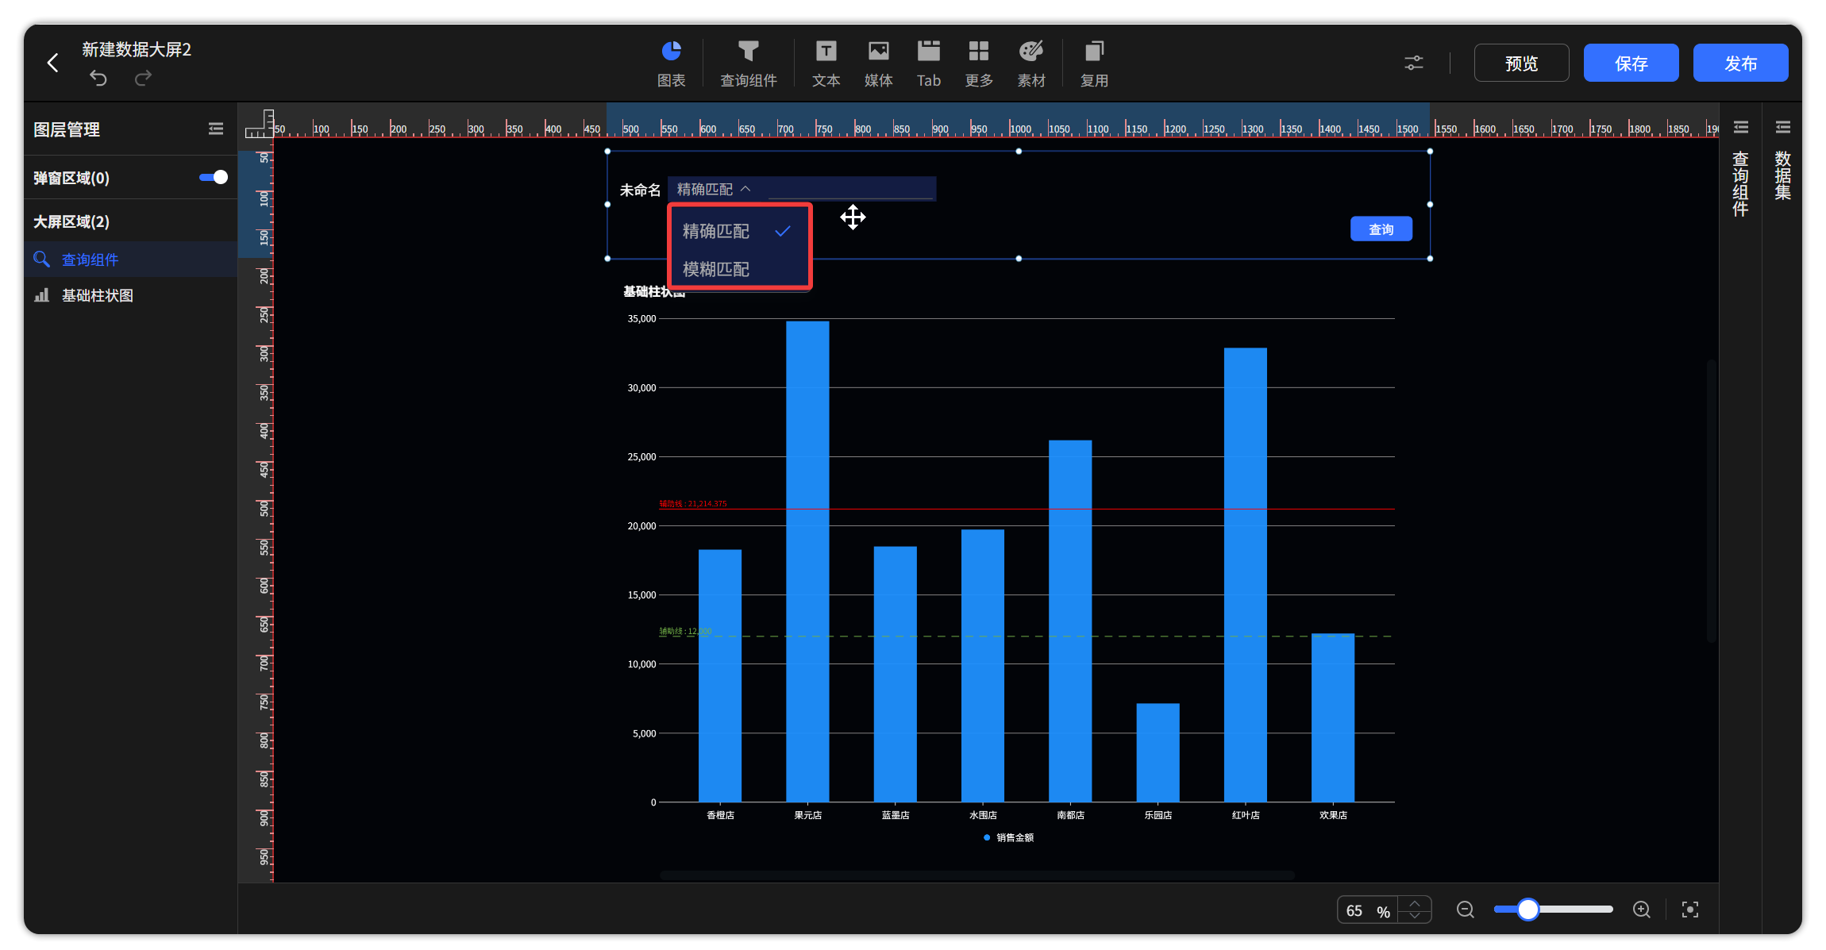Toggle the 弹窗区域(0) switch
The image size is (1826, 950).
click(213, 177)
